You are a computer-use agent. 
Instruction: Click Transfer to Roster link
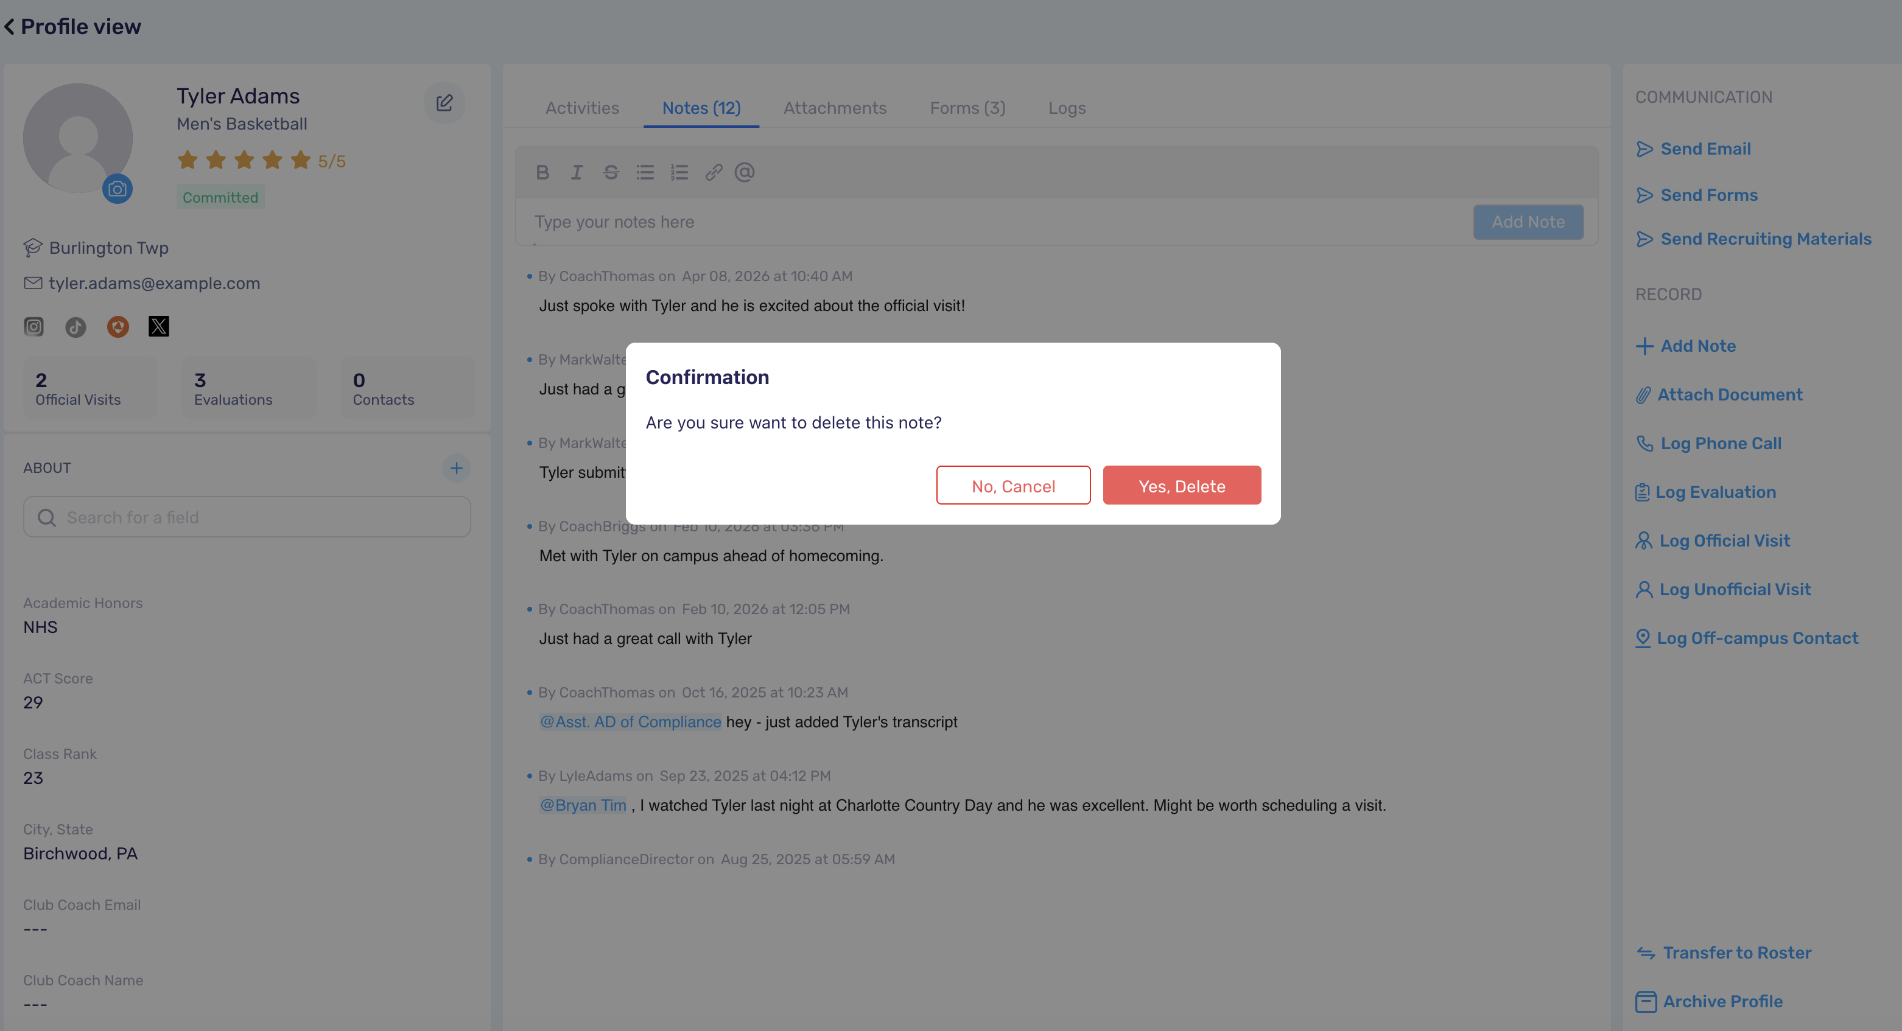(1724, 952)
